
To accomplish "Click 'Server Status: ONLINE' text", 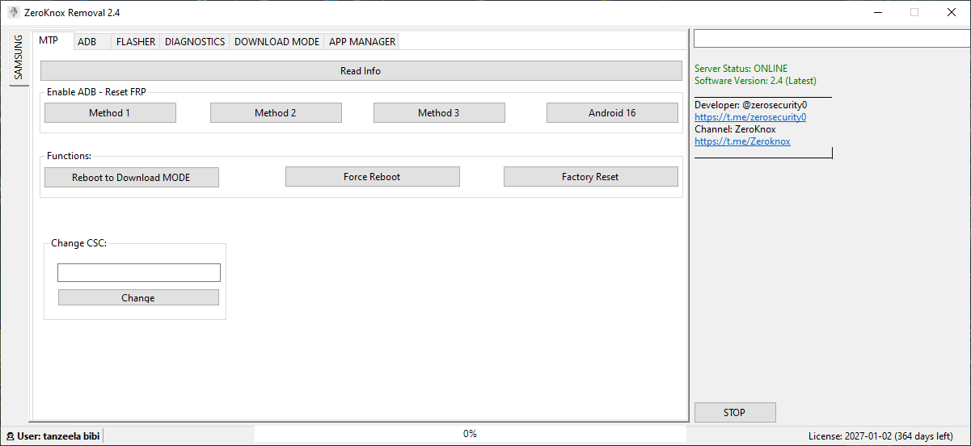I will pos(741,69).
